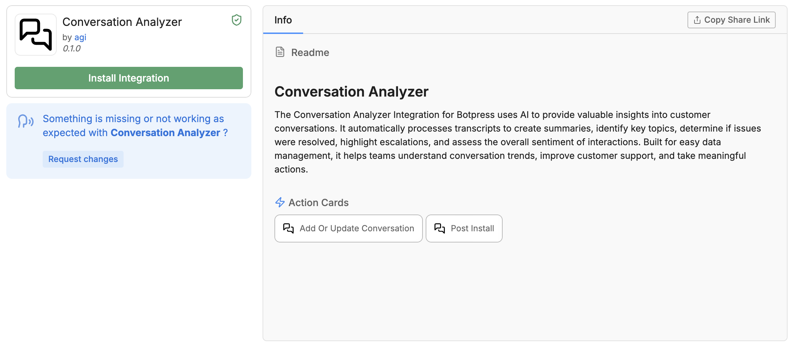The image size is (796, 352).
Task: Copy Share Link button click
Action: 731,20
